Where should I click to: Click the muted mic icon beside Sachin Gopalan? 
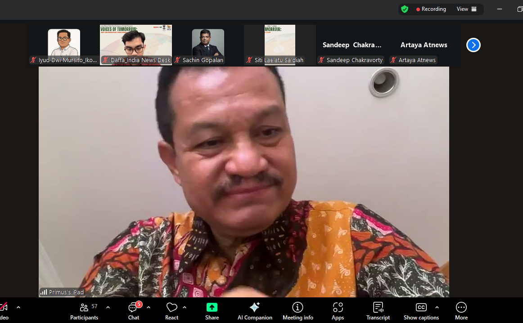(177, 60)
